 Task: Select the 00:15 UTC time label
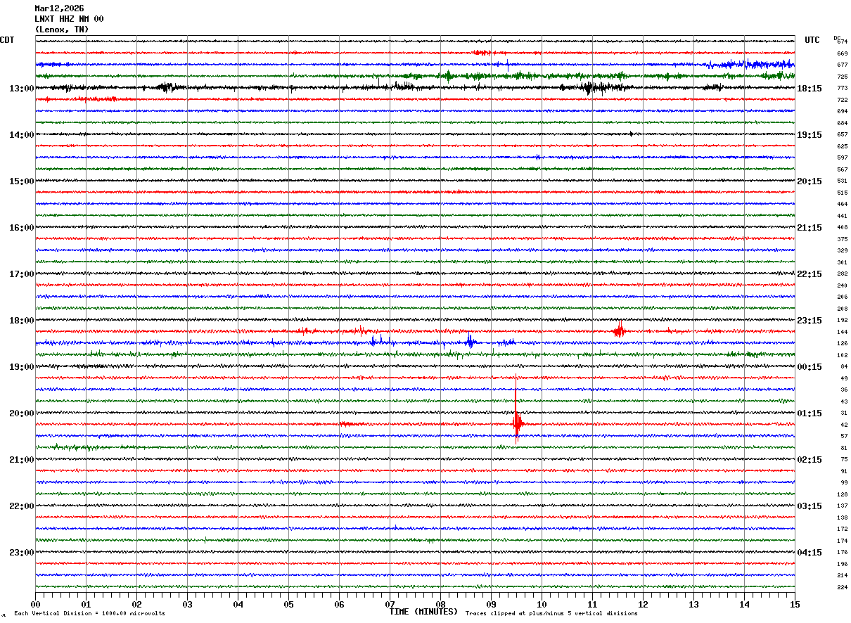[809, 367]
